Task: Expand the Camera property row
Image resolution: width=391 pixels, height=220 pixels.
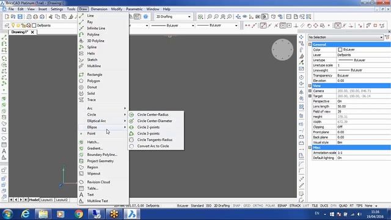Action: pyautogui.click(x=310, y=91)
